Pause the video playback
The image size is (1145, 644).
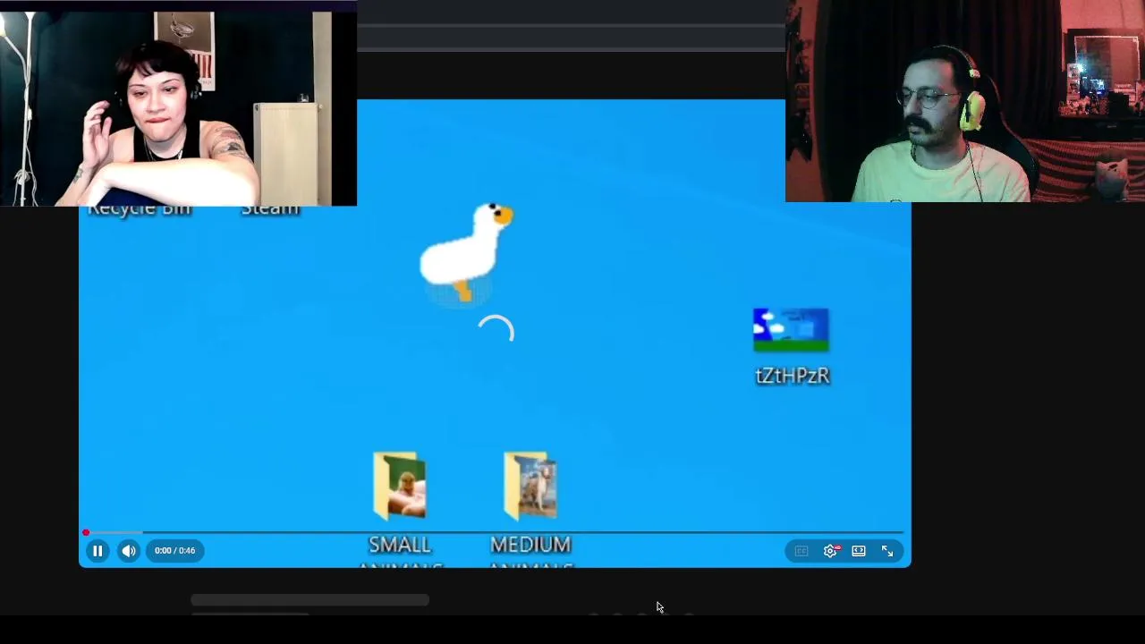[x=98, y=551]
